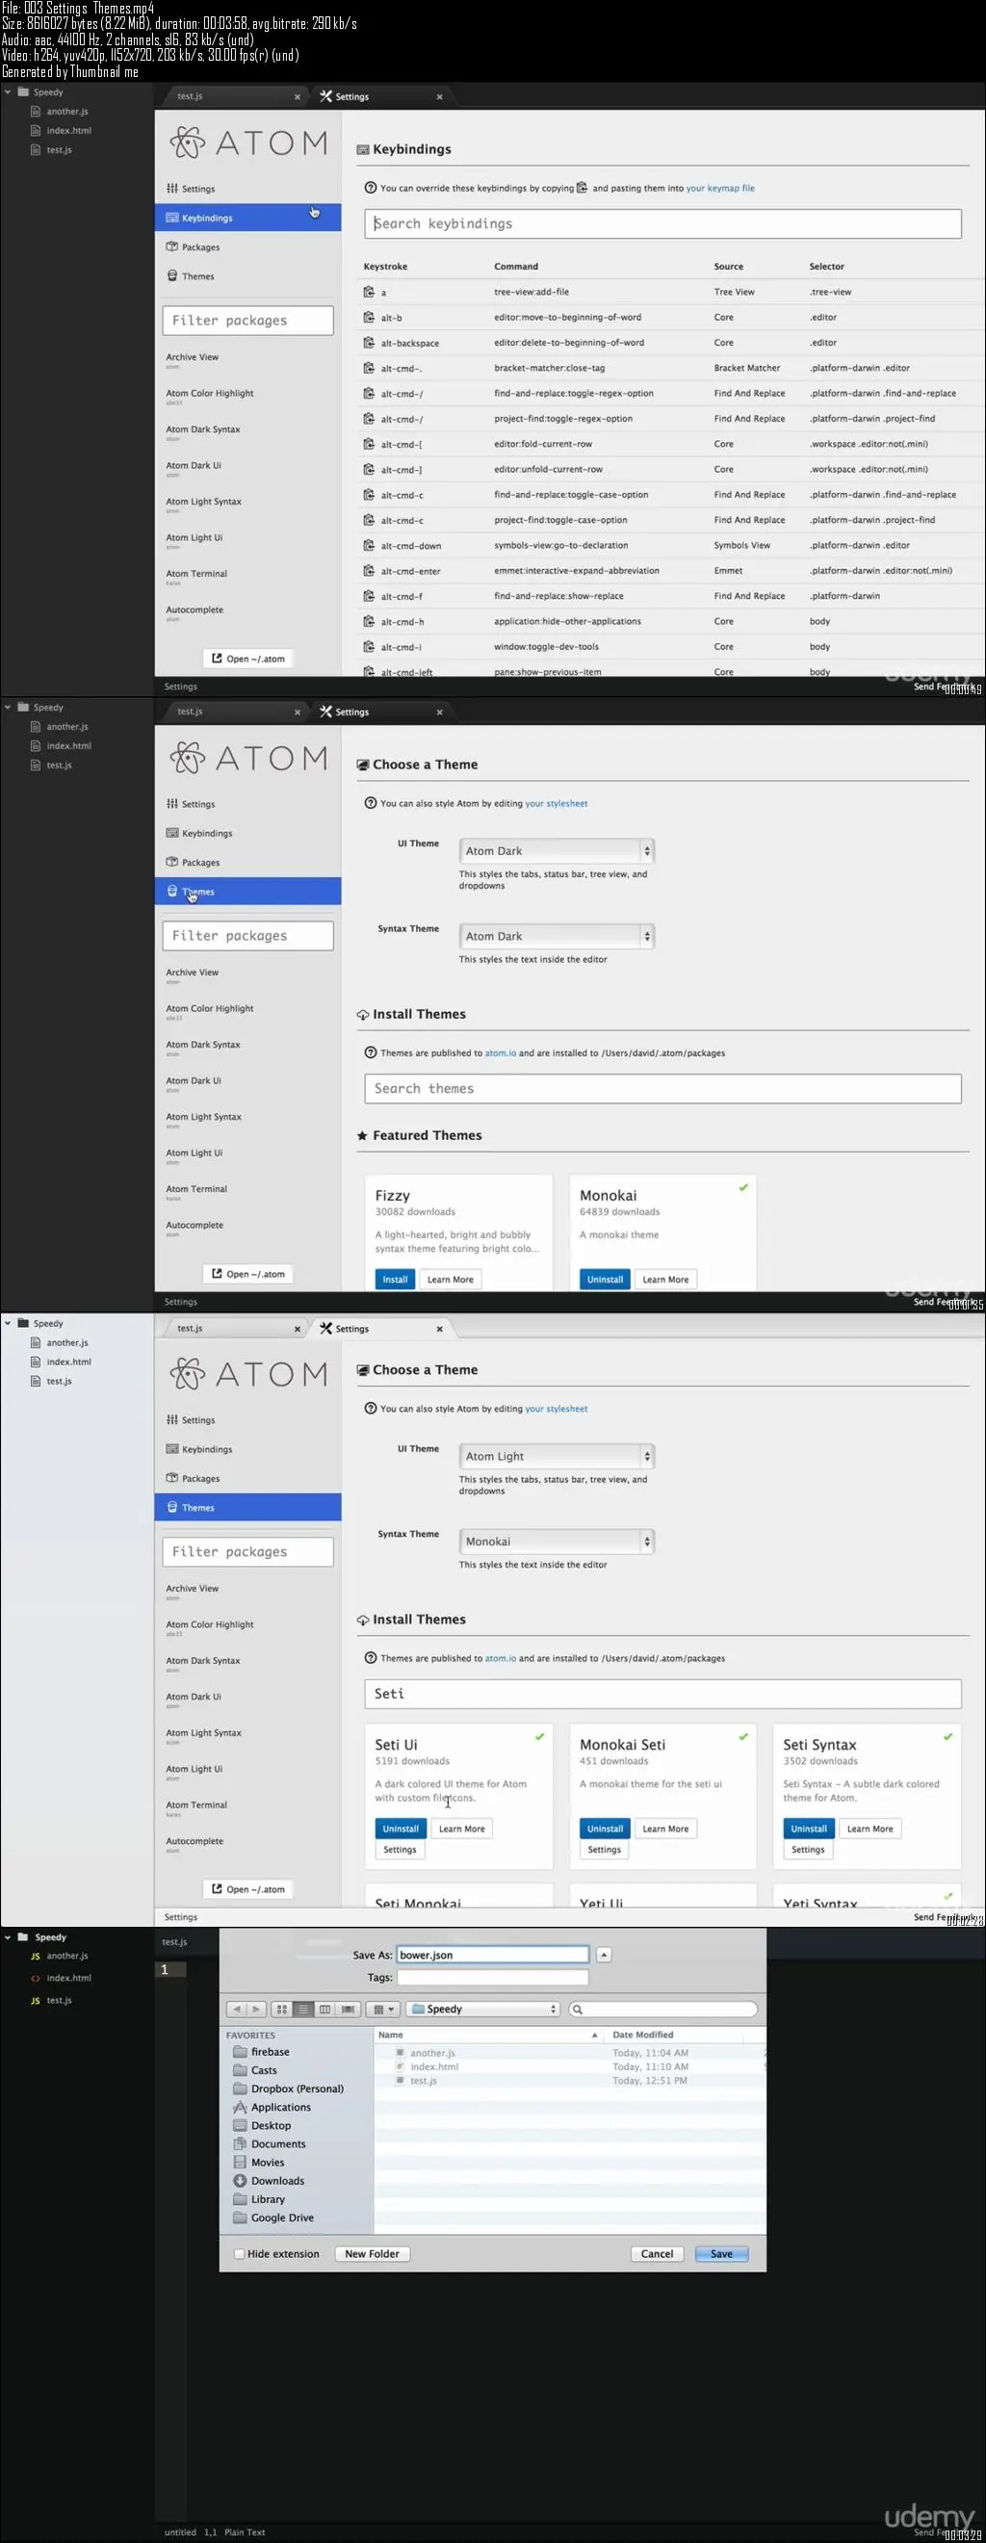Install the Fizzy theme
The height and width of the screenshot is (2543, 986).
click(x=395, y=1280)
